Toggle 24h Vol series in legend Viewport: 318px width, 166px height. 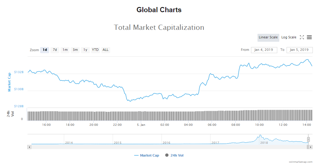pyautogui.click(x=174, y=155)
